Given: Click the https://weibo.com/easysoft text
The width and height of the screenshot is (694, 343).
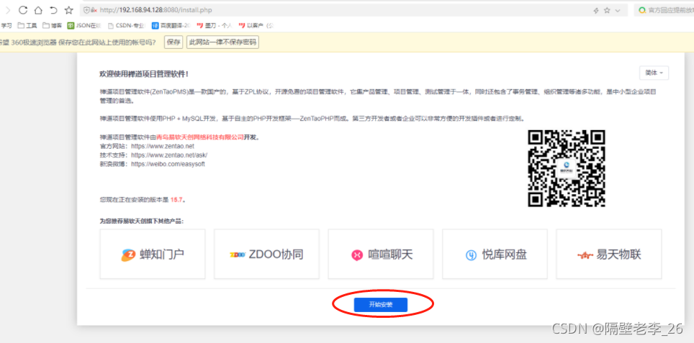Looking at the screenshot, I should [168, 164].
